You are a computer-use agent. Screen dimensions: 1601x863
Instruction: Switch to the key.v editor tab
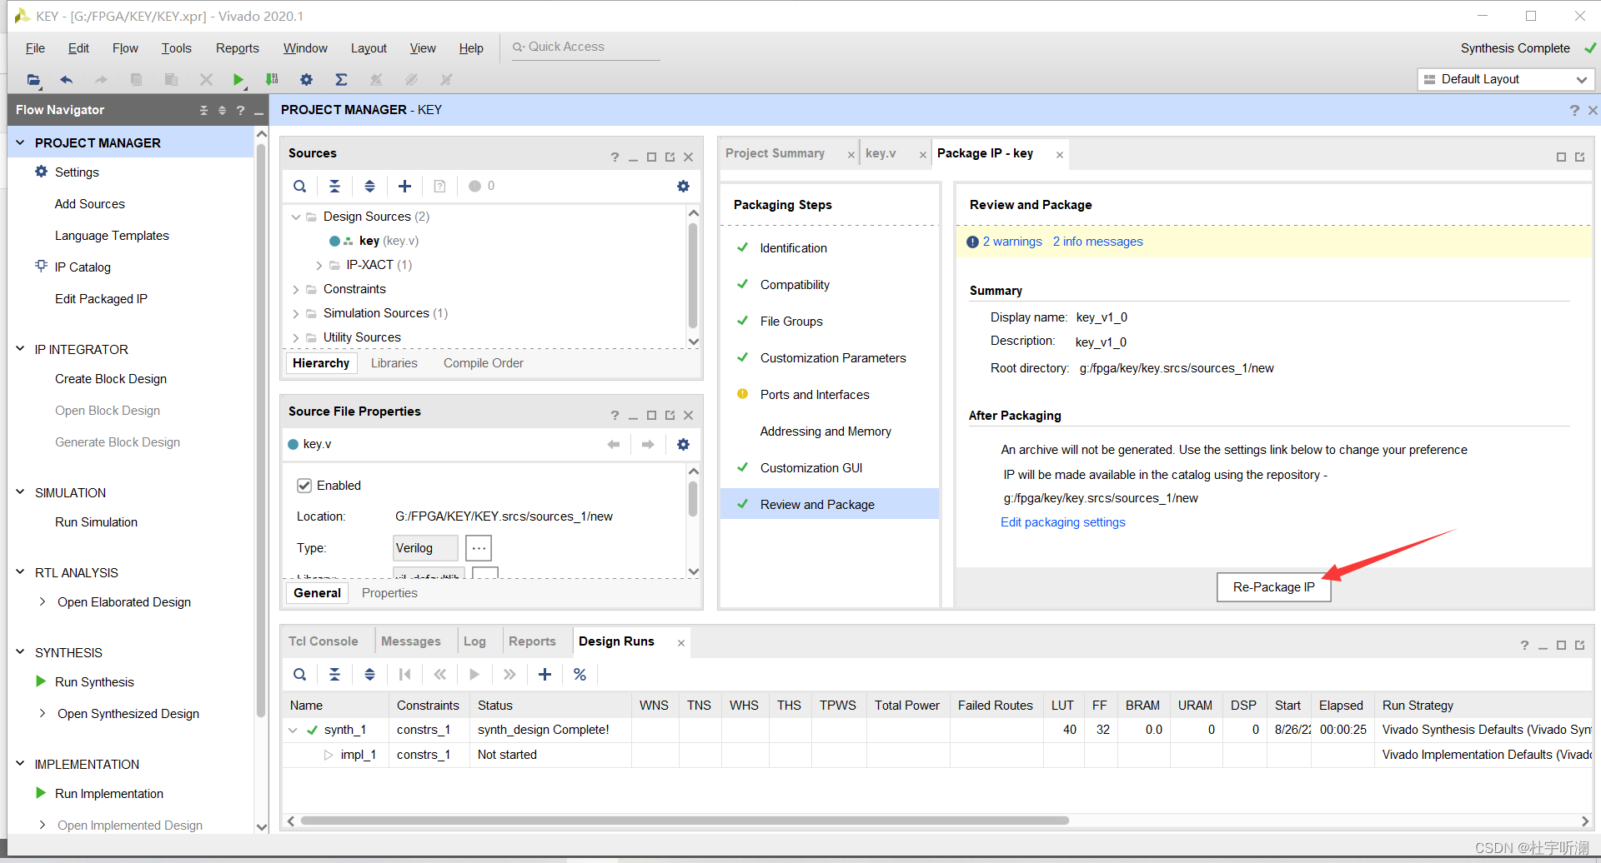point(881,153)
